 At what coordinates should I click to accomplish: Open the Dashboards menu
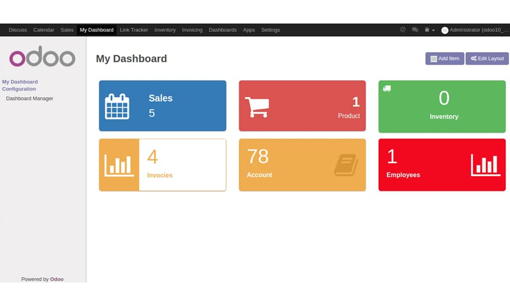[x=223, y=30]
